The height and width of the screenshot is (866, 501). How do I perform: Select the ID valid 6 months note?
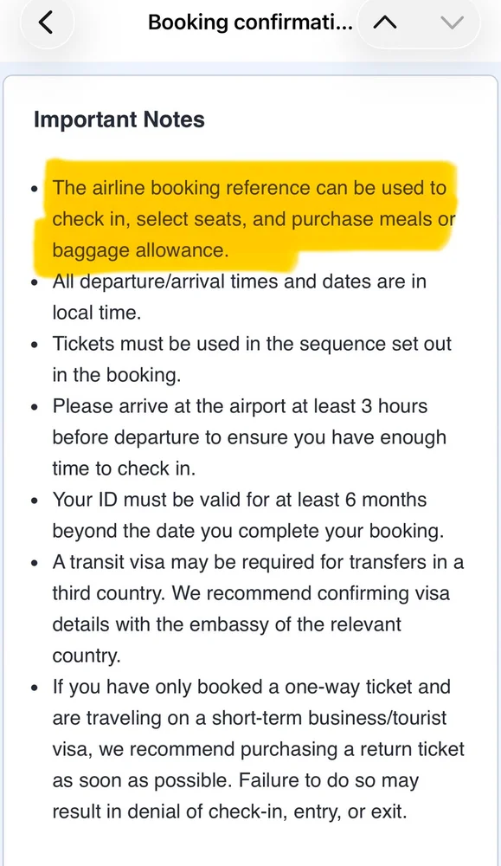pyautogui.click(x=248, y=515)
